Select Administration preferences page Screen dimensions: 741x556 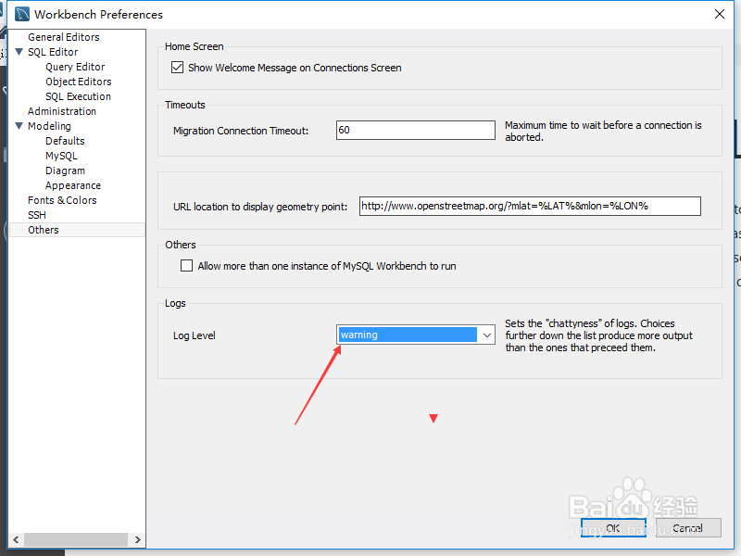coord(62,111)
